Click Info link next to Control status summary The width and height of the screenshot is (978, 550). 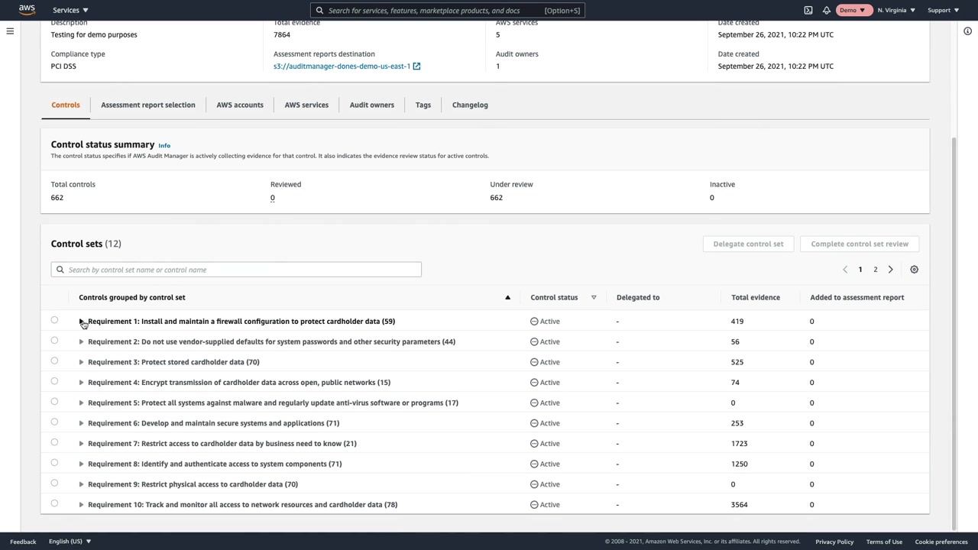pos(164,145)
